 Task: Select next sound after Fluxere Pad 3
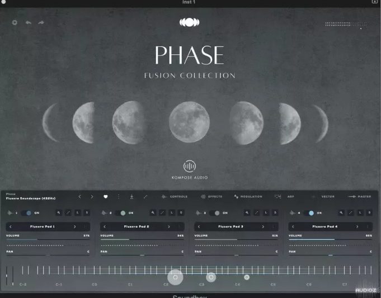coord(263,226)
